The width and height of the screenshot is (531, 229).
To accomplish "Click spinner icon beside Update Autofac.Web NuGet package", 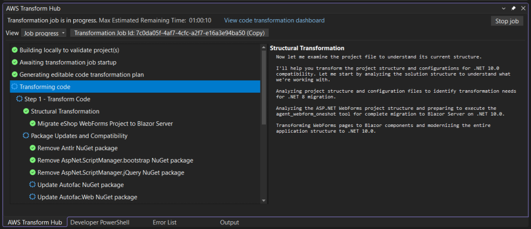I will [x=33, y=197].
